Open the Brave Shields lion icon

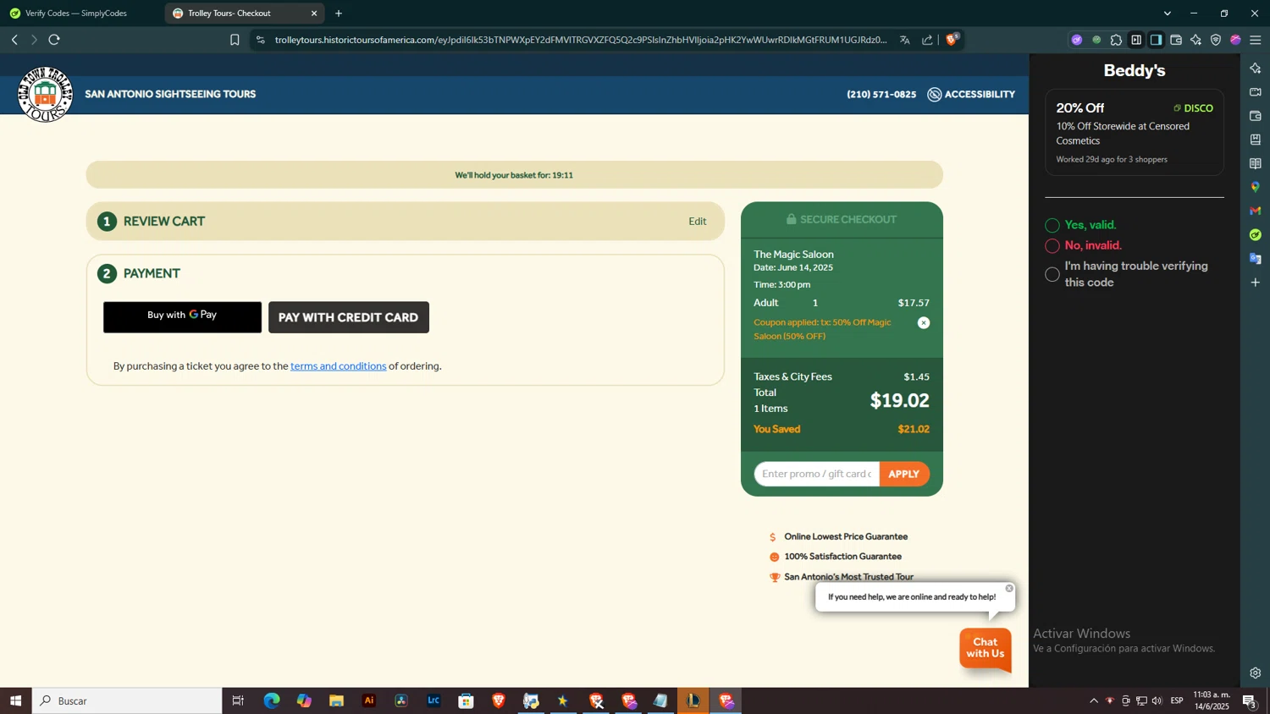click(x=952, y=39)
